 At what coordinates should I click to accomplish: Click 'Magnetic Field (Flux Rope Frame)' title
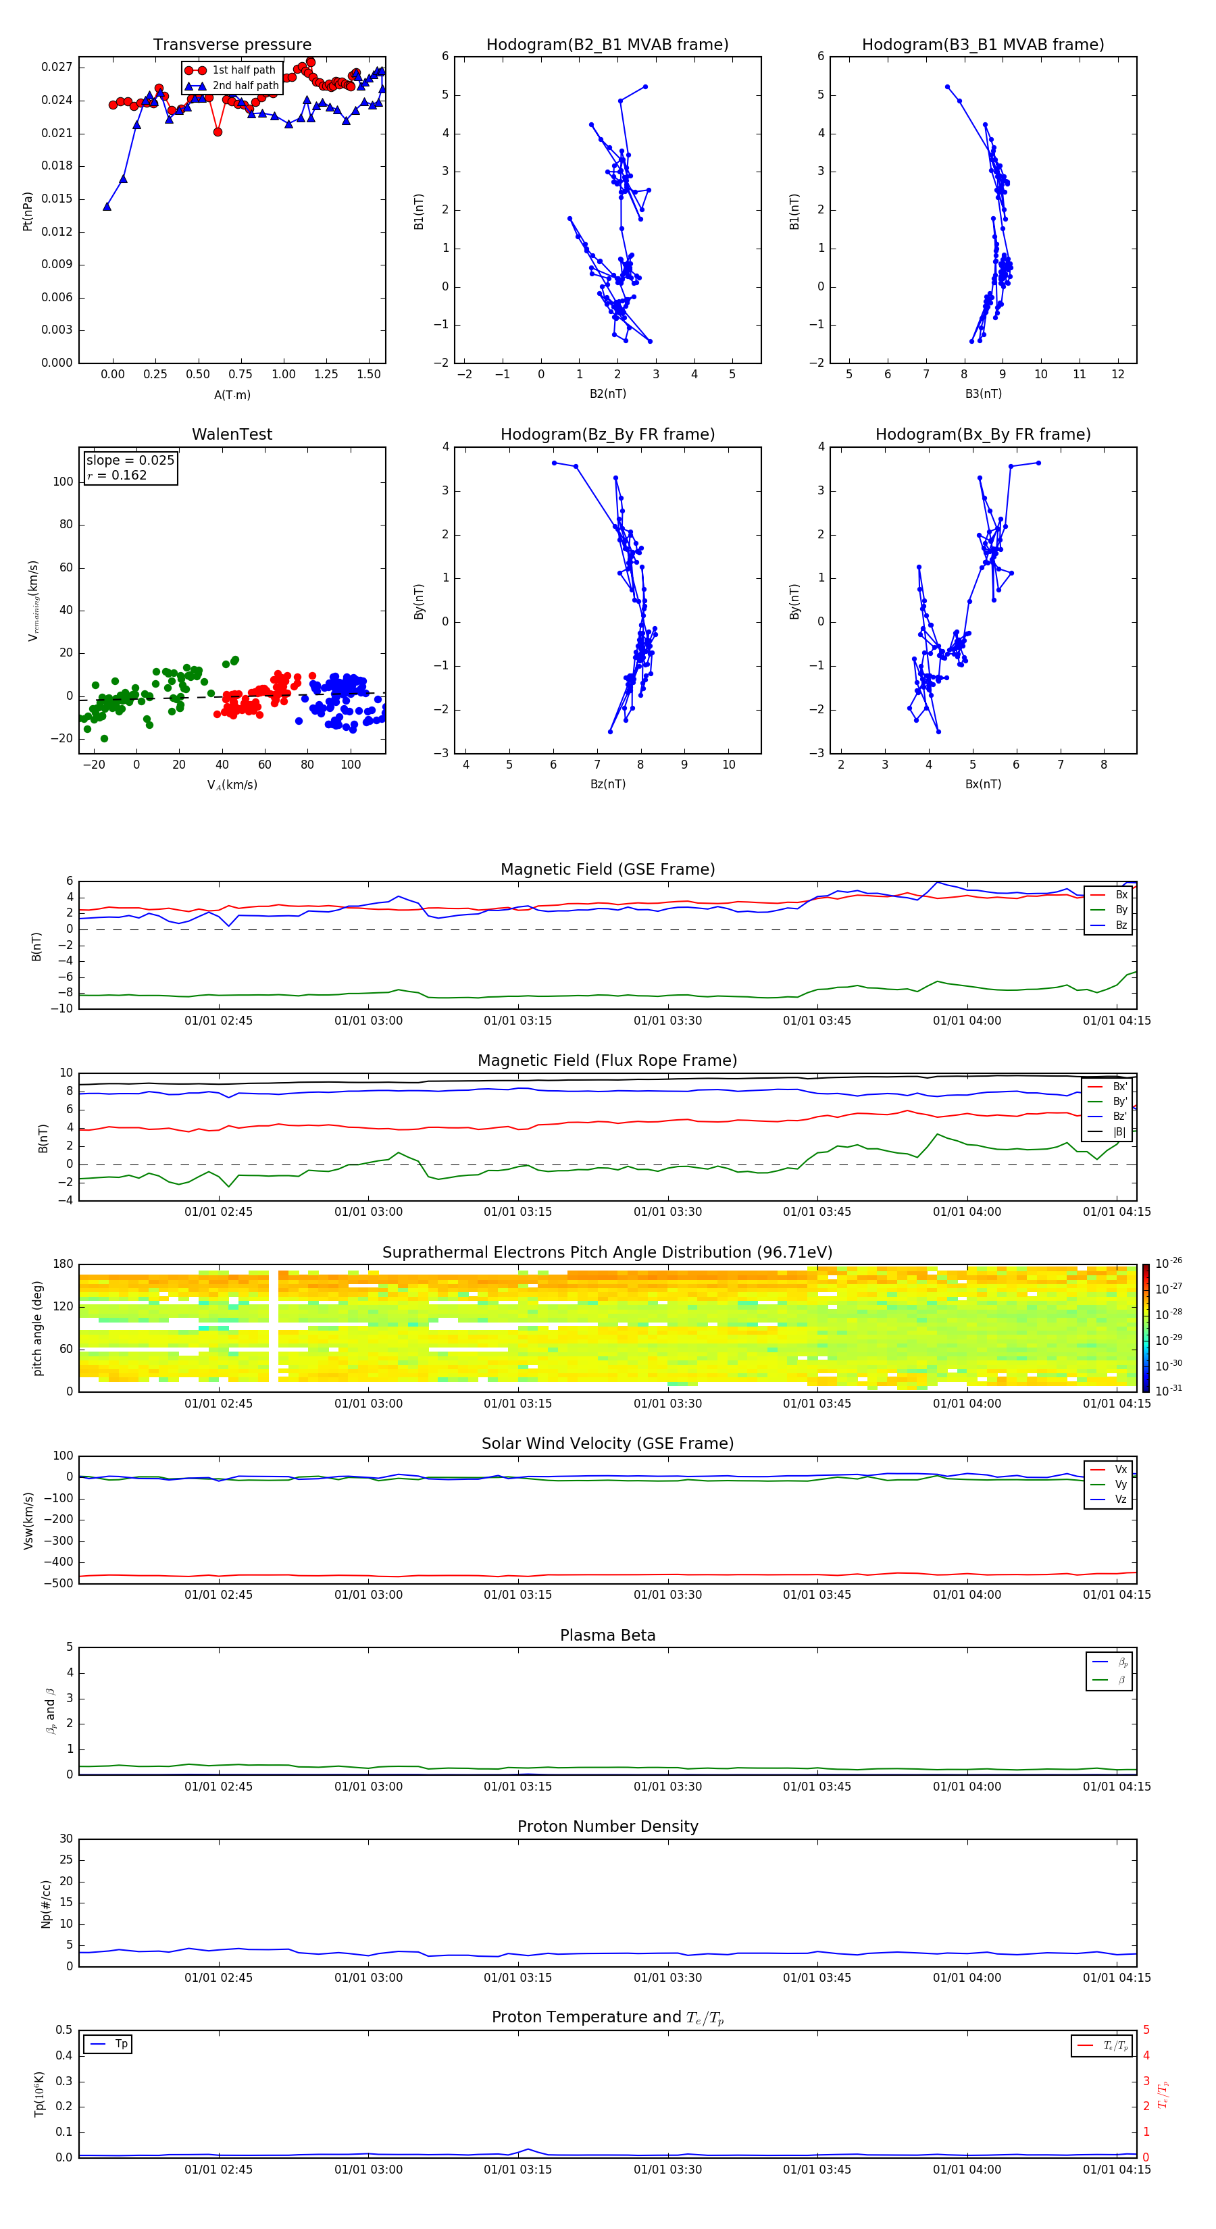tap(607, 1061)
